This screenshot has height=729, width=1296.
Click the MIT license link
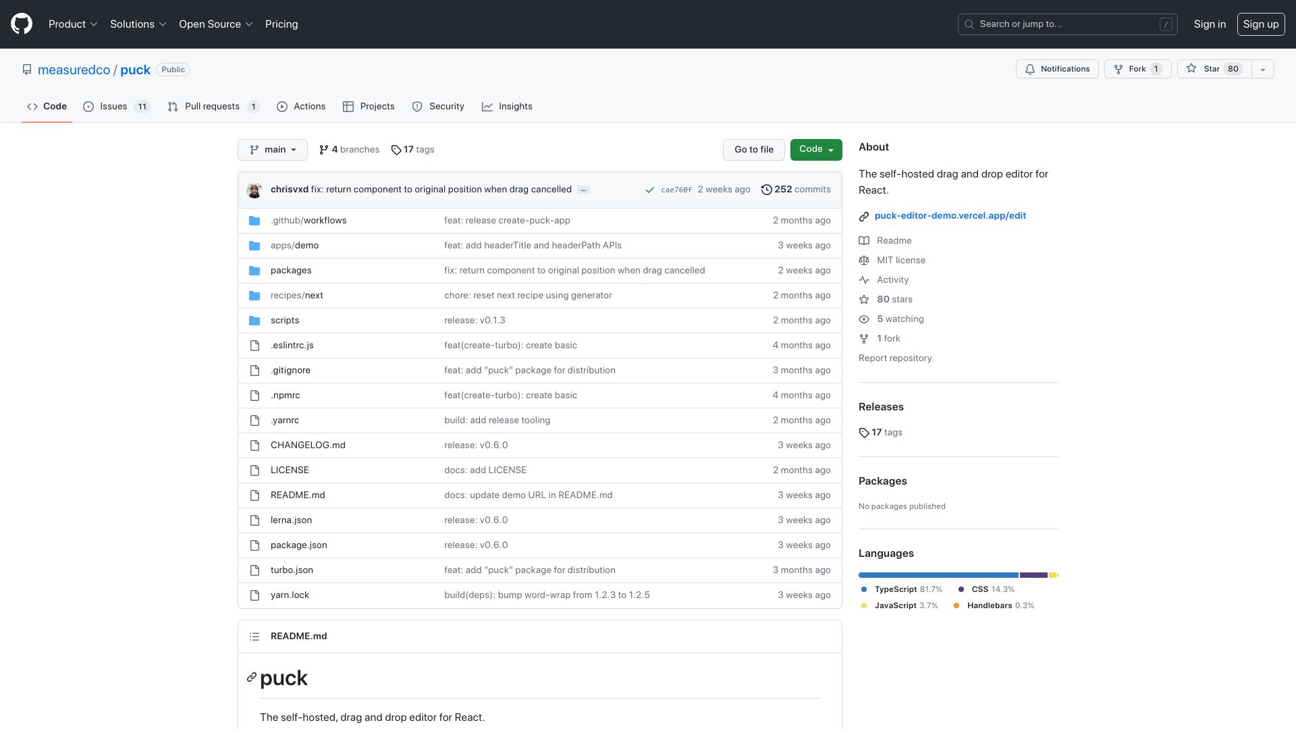pos(892,261)
